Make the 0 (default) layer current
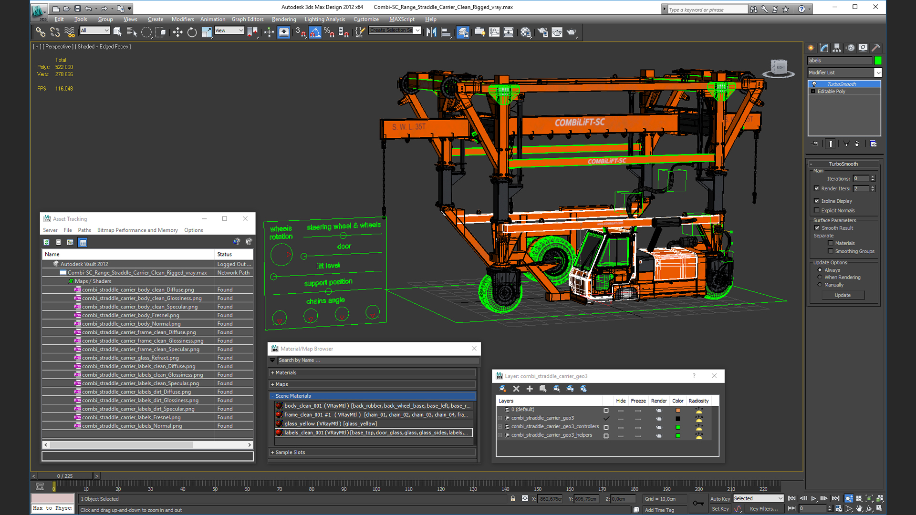This screenshot has height=515, width=916. click(x=606, y=410)
